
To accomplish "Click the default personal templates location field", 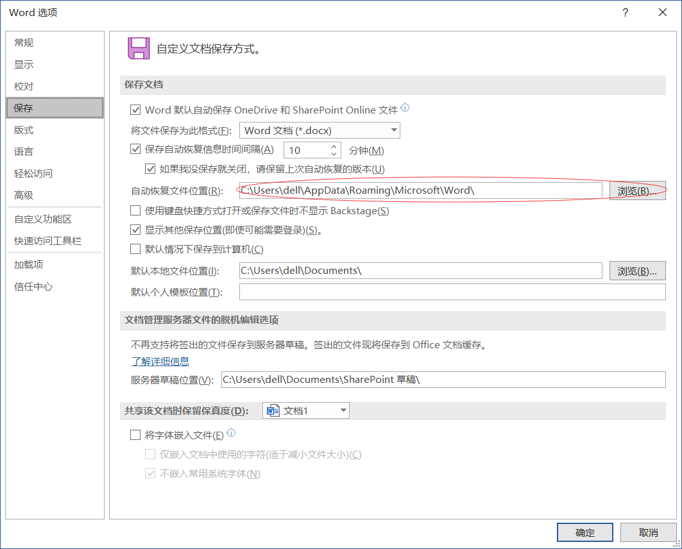I will point(452,292).
